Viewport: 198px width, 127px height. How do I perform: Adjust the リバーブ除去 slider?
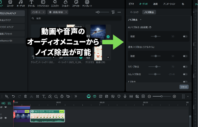[x=156, y=67]
